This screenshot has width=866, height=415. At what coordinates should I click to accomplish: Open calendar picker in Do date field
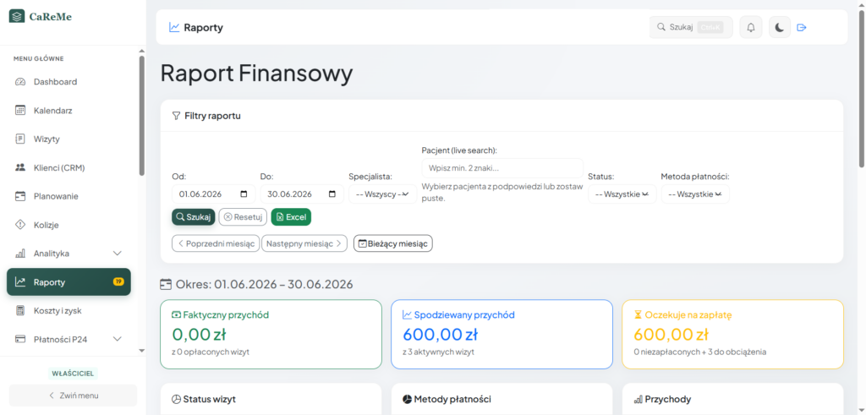click(332, 194)
